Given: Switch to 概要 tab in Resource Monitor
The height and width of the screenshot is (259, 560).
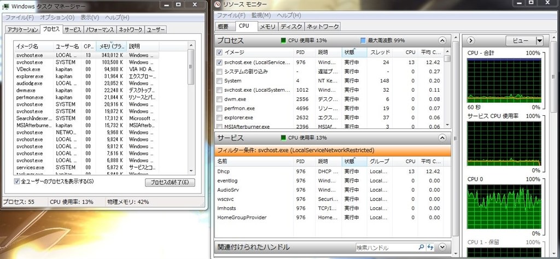Looking at the screenshot, I should coord(225,27).
